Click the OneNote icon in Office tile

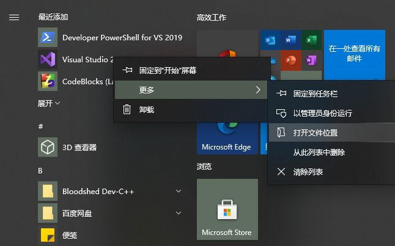coord(311,60)
